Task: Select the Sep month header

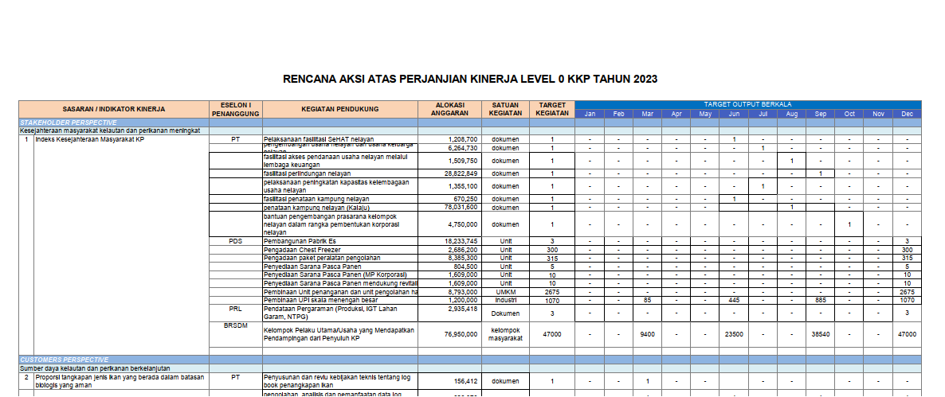Action: [820, 114]
